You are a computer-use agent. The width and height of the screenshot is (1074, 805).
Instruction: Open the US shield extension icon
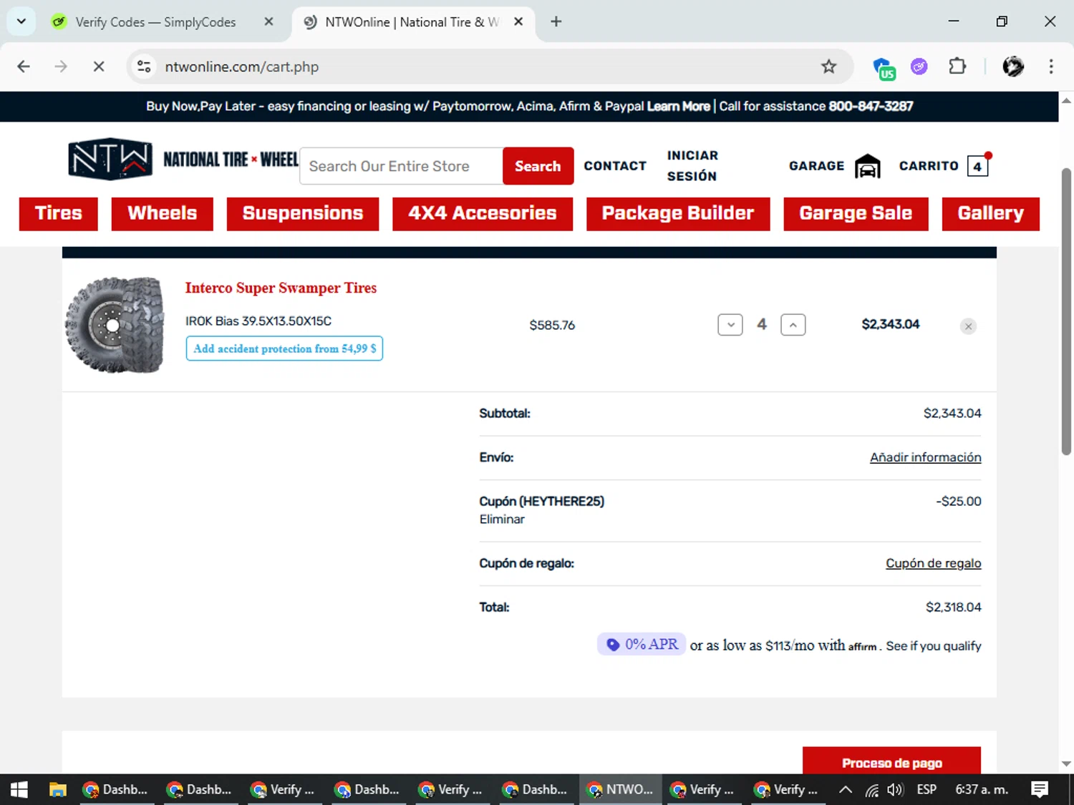[x=884, y=68]
